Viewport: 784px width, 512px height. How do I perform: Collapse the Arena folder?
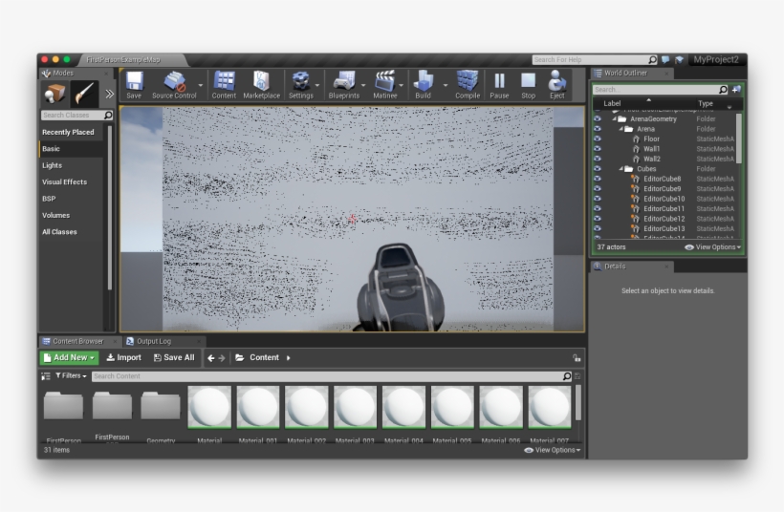621,129
